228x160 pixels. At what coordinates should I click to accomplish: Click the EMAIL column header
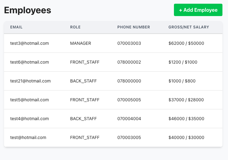(16, 27)
